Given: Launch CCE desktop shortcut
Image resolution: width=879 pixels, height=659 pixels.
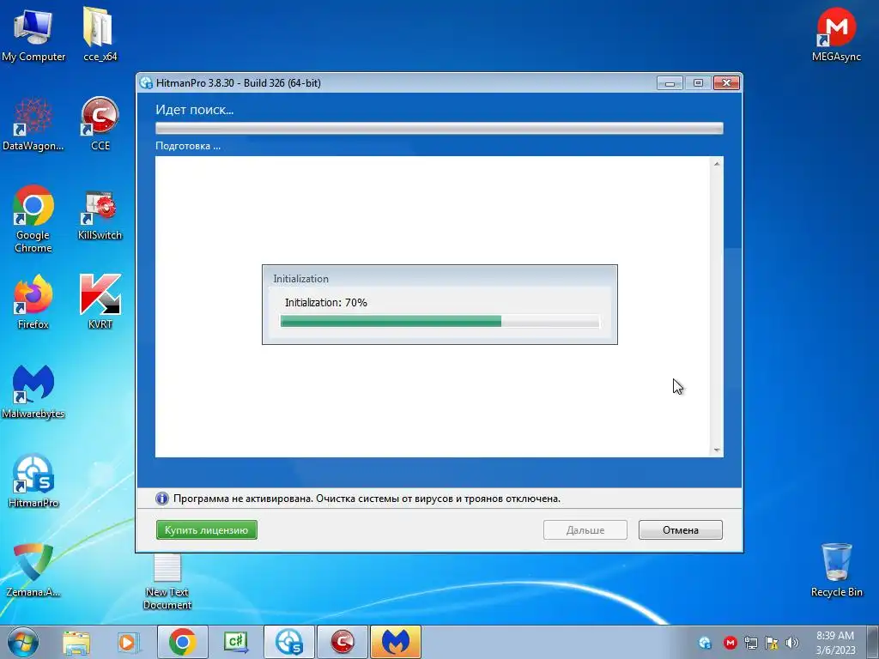Looking at the screenshot, I should click(x=100, y=124).
